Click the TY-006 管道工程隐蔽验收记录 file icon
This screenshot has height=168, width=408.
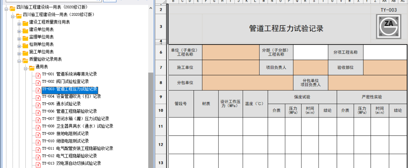coord(38,113)
